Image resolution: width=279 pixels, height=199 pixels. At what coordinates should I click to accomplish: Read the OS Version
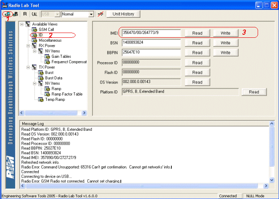[x=197, y=82]
